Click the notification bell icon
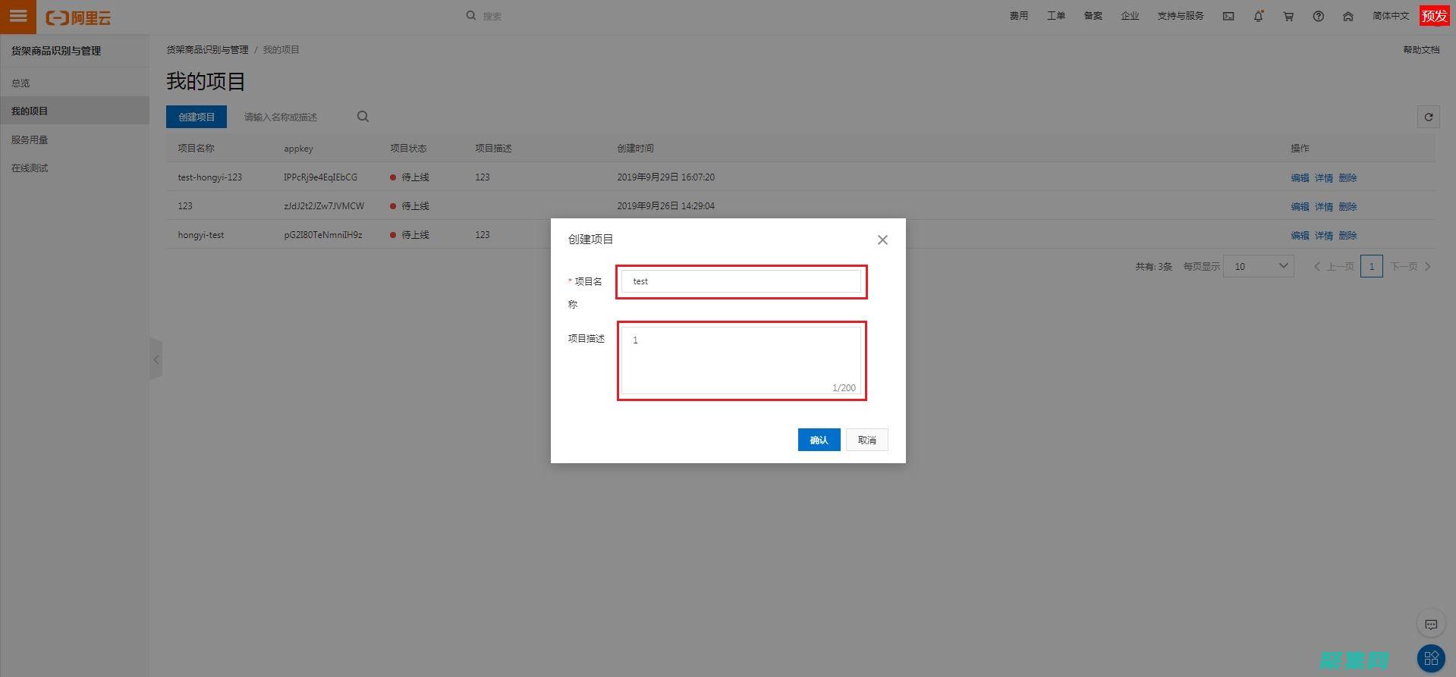The width and height of the screenshot is (1456, 677). 1258,16
